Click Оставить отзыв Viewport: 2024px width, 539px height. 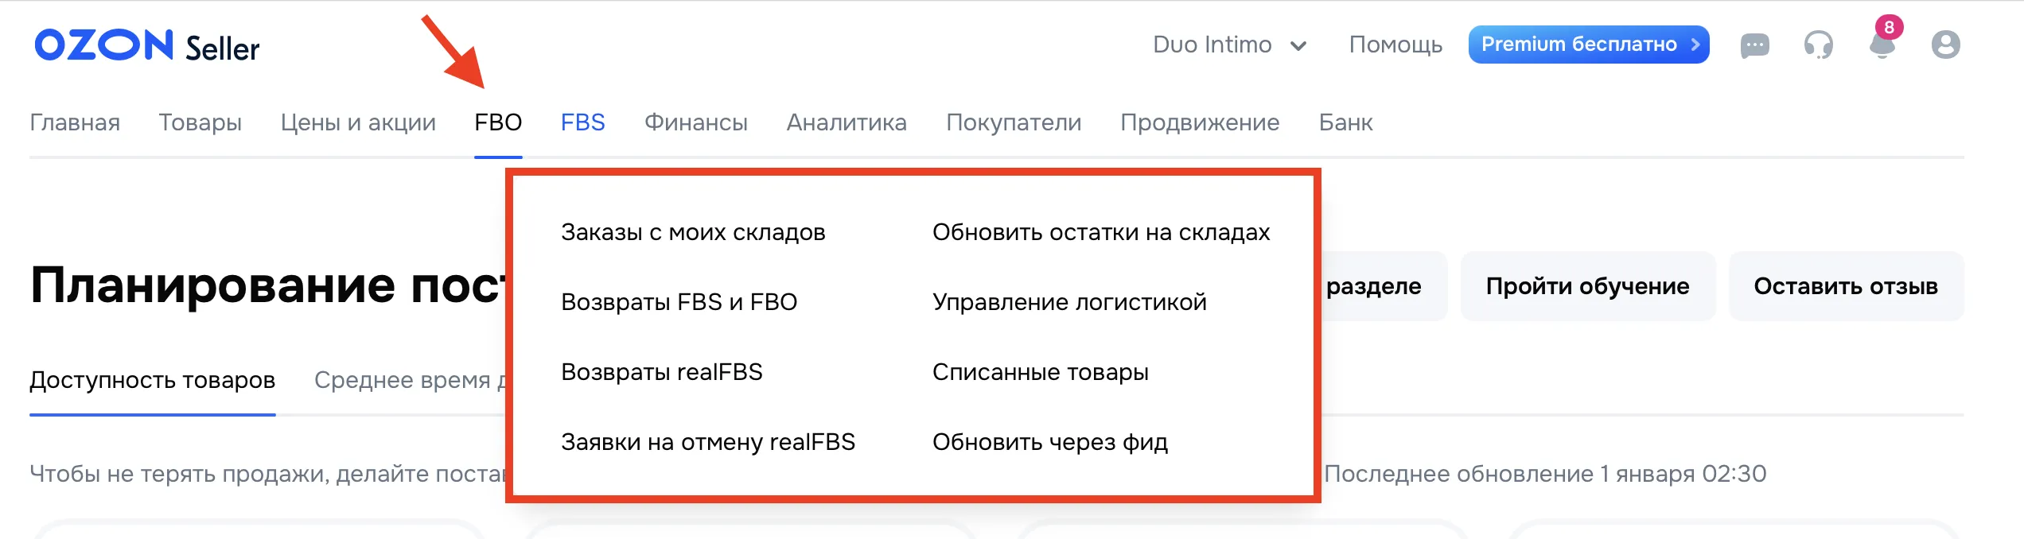1846,286
